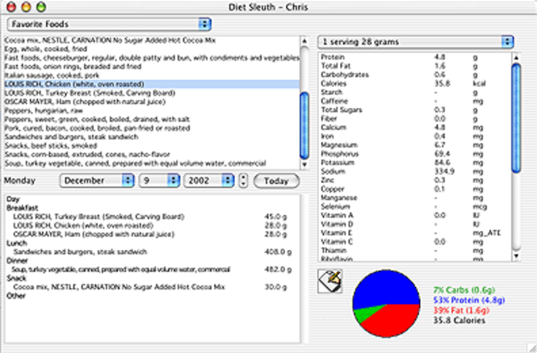
Task: Click the green carbs pie slice
Action: tap(366, 313)
